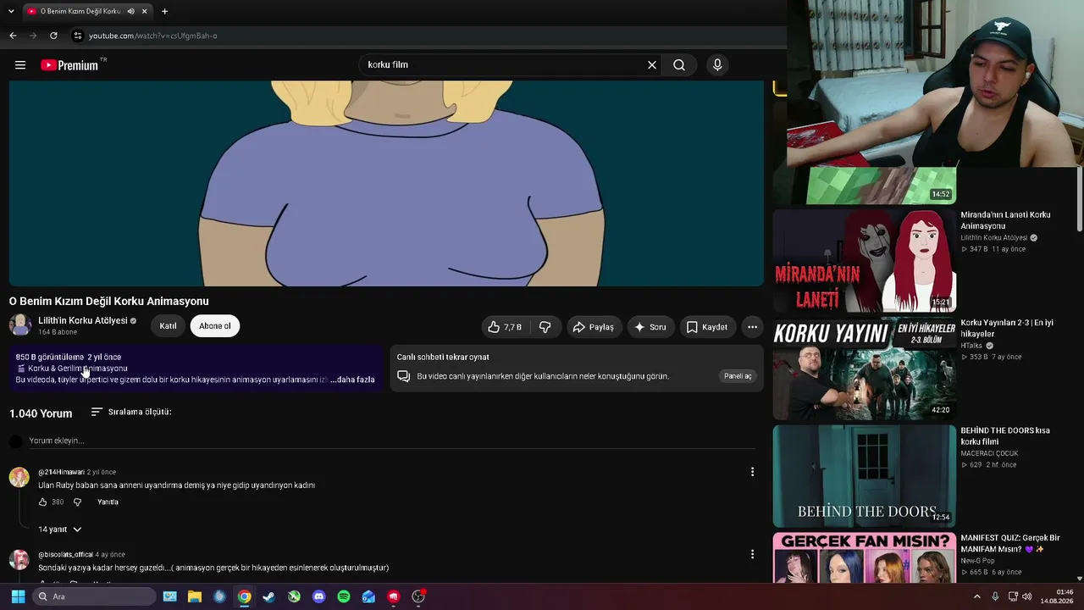Open File Explorer from the taskbar
This screenshot has width=1084, height=610.
click(x=195, y=596)
